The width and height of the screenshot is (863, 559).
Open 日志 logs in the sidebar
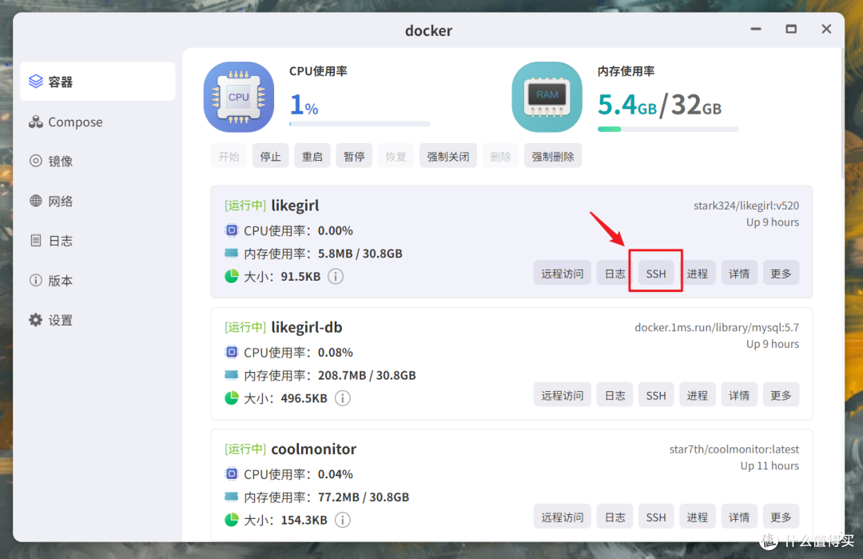tap(97, 241)
